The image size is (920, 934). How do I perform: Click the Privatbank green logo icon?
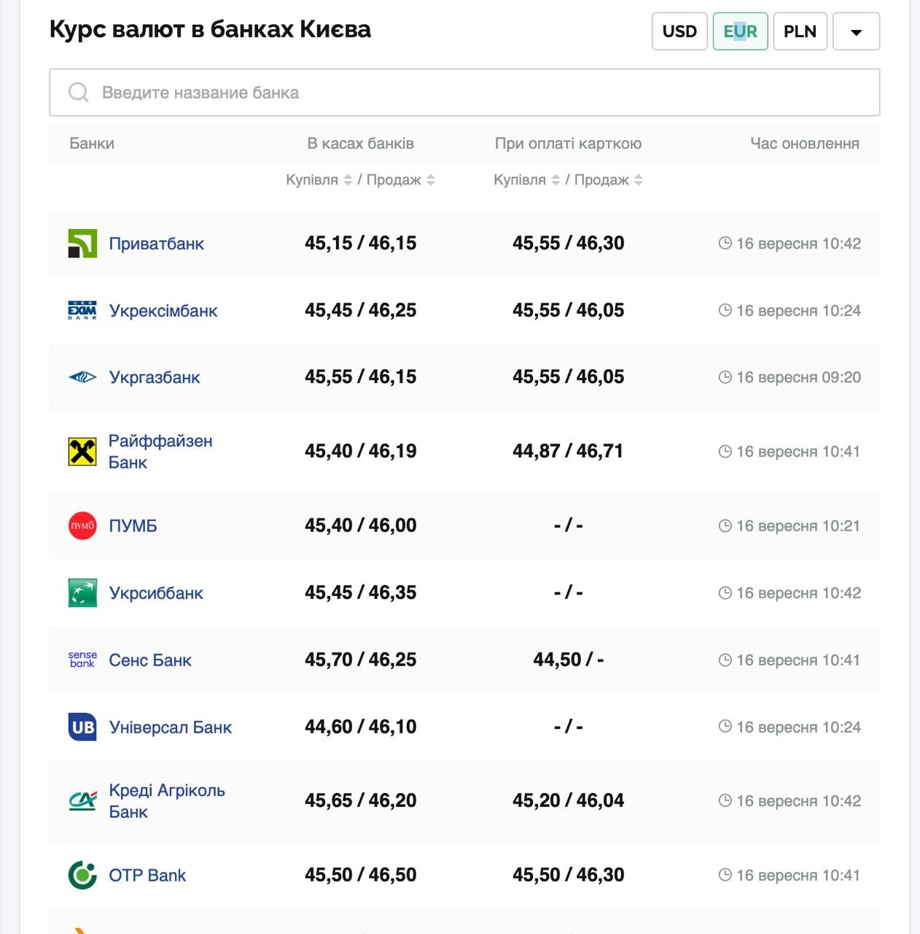(x=82, y=244)
